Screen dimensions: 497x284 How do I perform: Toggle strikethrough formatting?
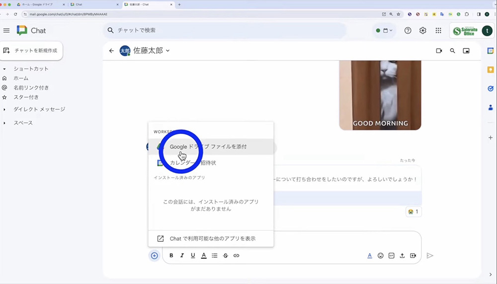(225, 256)
